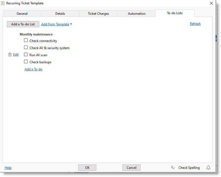Screen dimensions: 221x177
Task: Mark the Run AV scan checkbox
Action: pyautogui.click(x=26, y=55)
